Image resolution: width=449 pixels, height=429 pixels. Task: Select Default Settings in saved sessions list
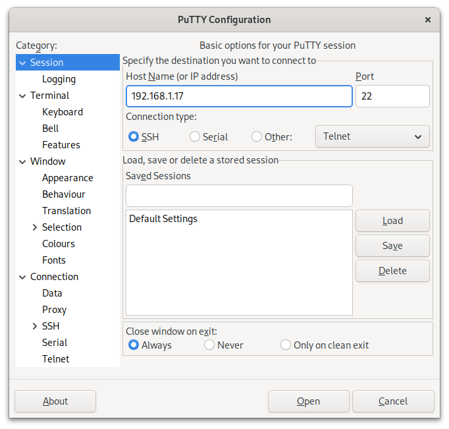tap(163, 219)
